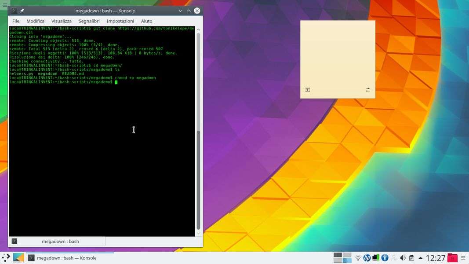The height and width of the screenshot is (264, 469).
Task: Click the sticky note resize handle icon
Action: point(308,90)
